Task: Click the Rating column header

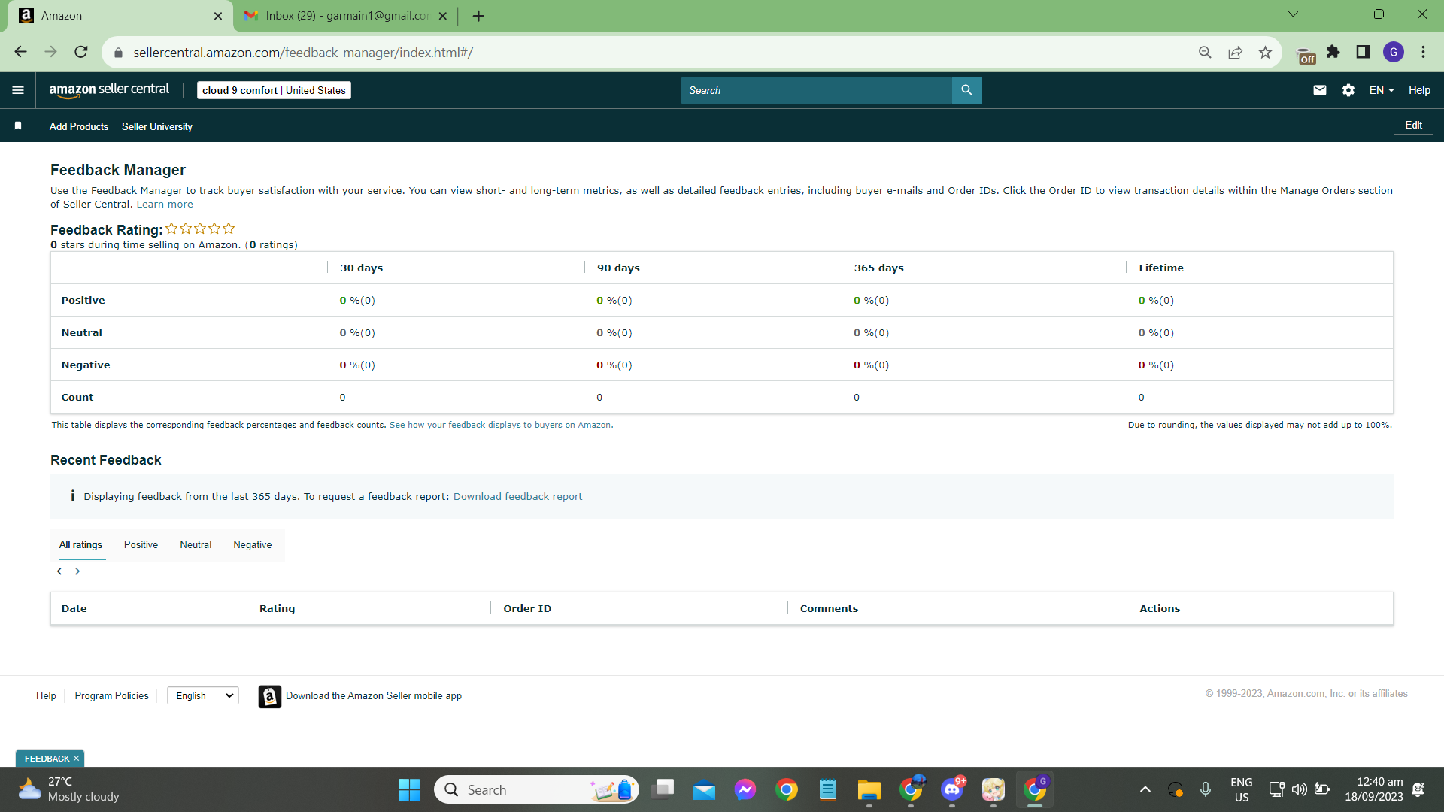Action: (x=277, y=609)
